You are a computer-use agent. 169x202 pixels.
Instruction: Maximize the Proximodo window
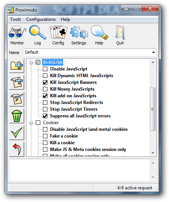point(136,9)
